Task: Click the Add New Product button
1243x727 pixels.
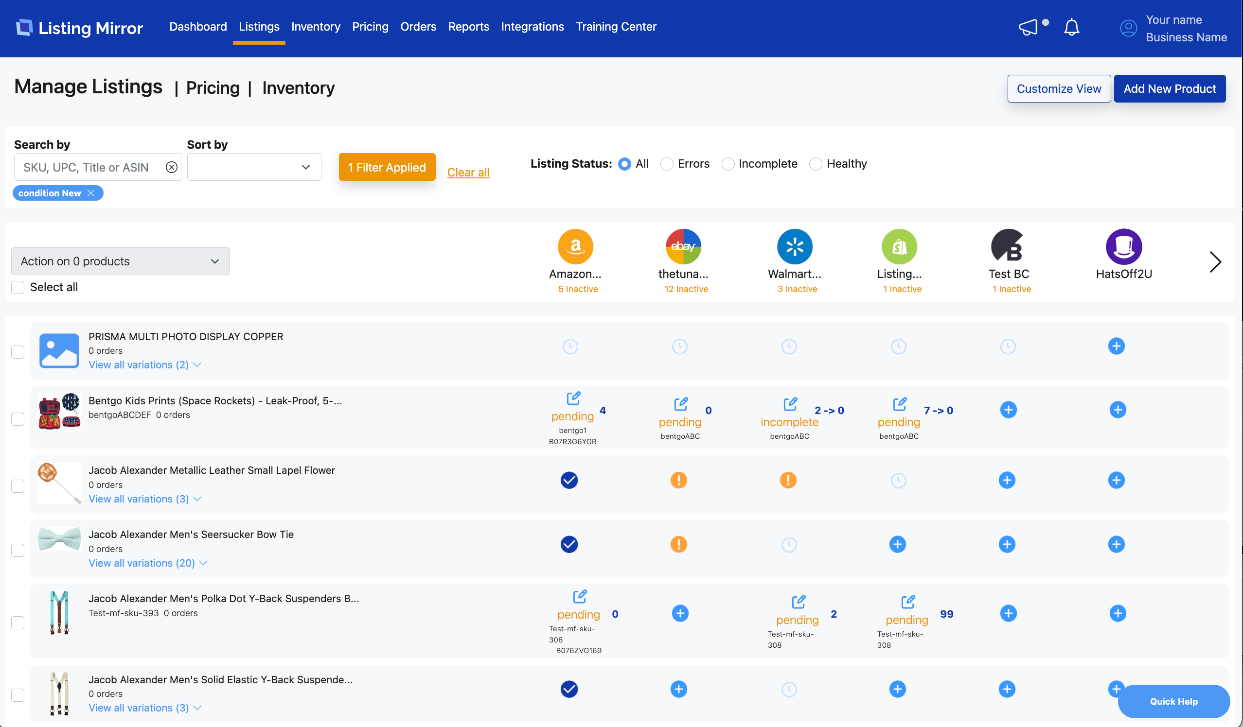Action: point(1170,89)
